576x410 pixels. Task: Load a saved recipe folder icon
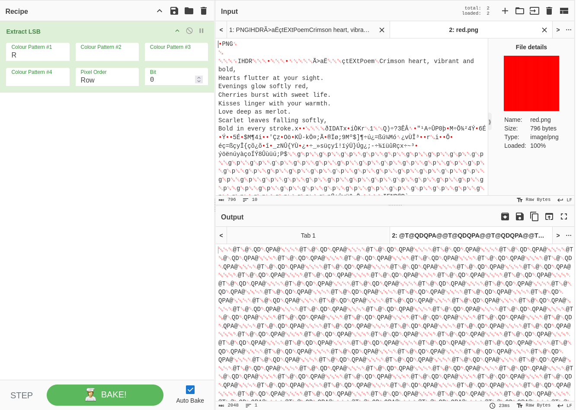189,11
